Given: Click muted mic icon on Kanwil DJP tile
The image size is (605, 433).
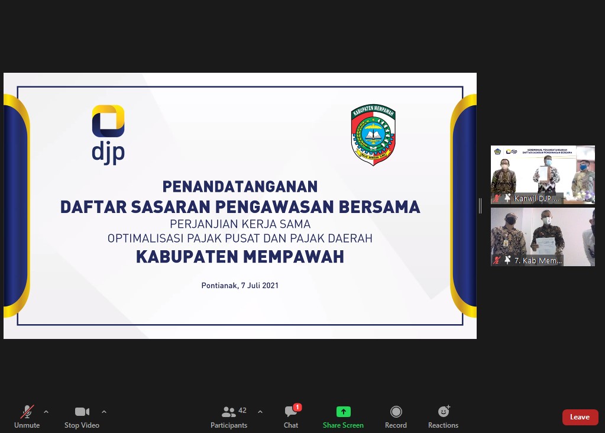Looking at the screenshot, I should pyautogui.click(x=497, y=198).
